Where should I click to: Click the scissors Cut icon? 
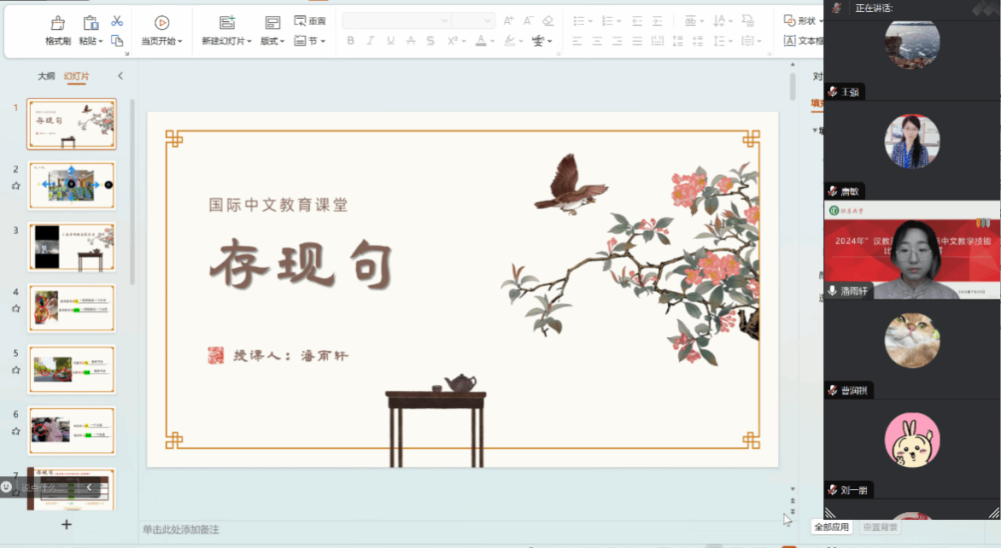117,21
